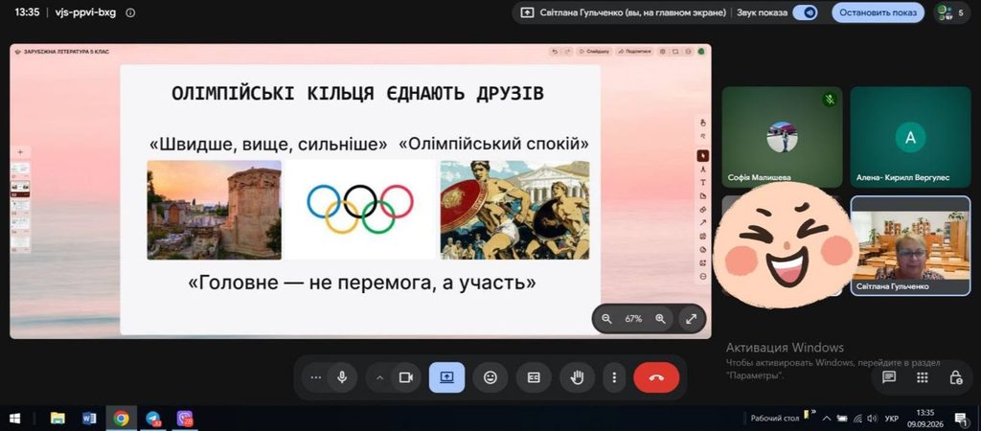Open the emoji reactions panel

490,377
